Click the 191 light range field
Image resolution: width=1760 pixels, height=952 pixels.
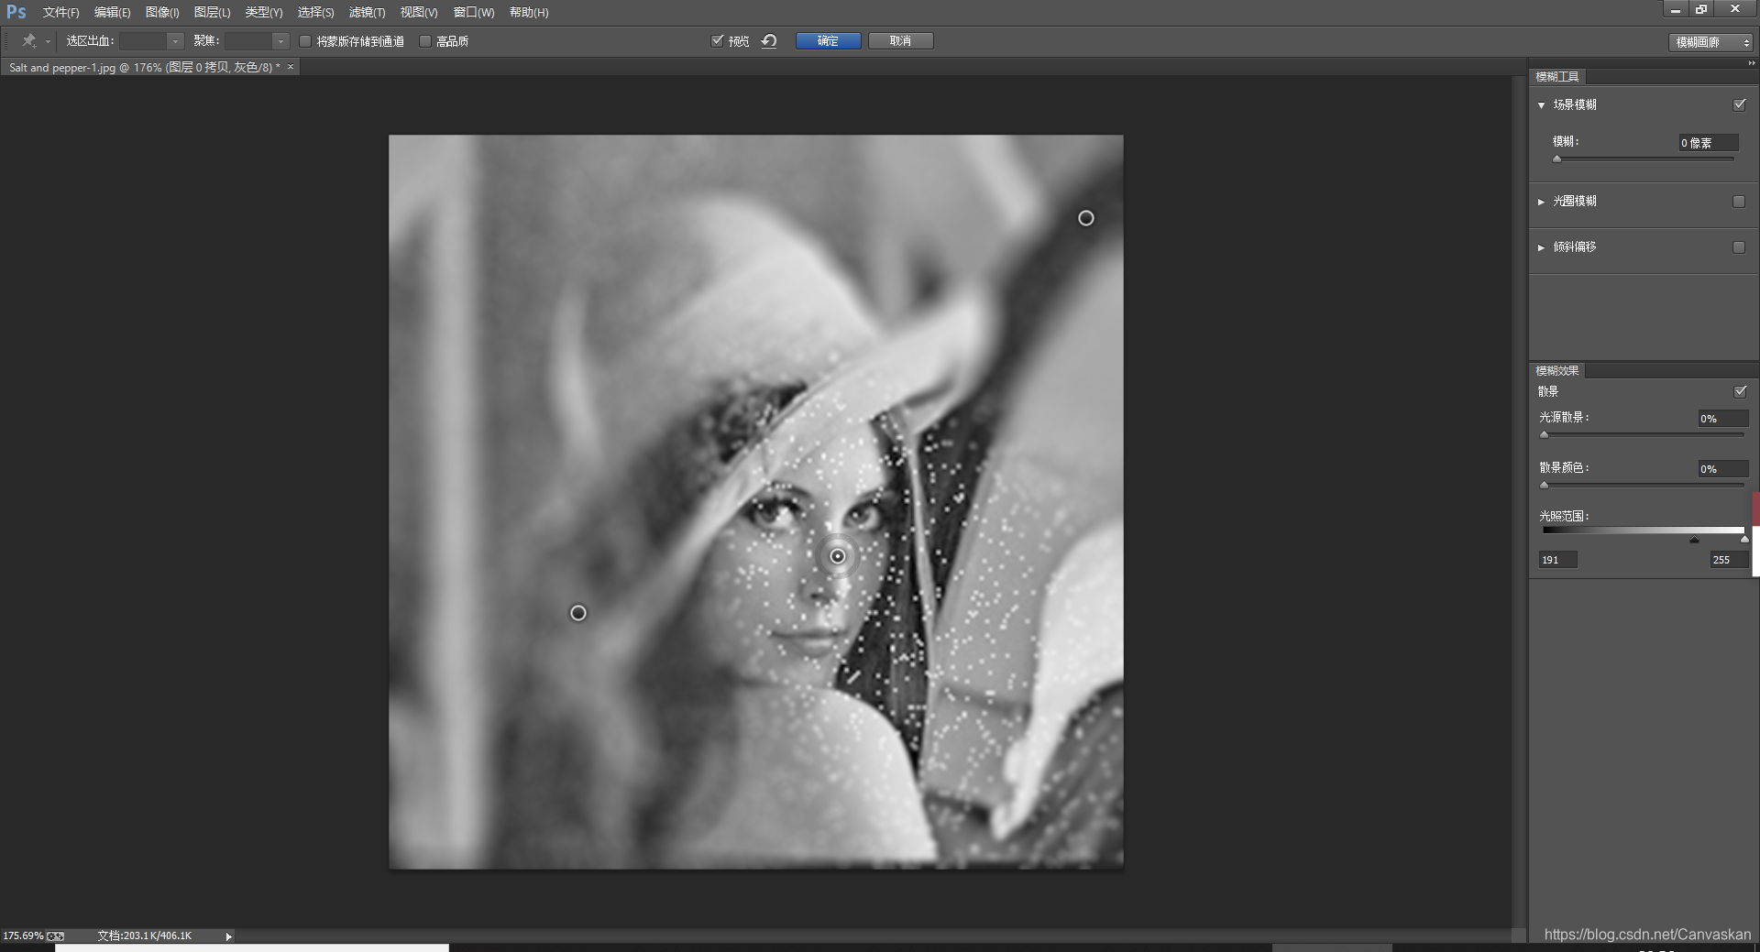[x=1557, y=560]
